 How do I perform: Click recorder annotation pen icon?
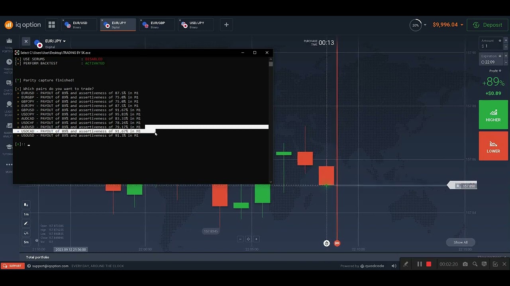point(406,264)
